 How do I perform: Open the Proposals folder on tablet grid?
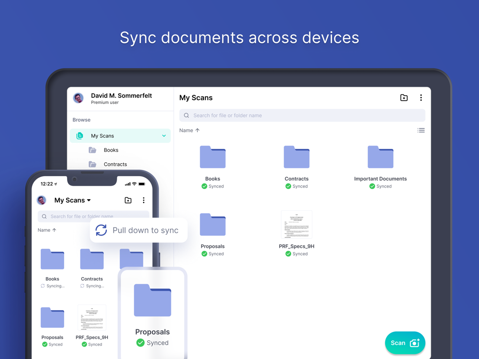213,224
